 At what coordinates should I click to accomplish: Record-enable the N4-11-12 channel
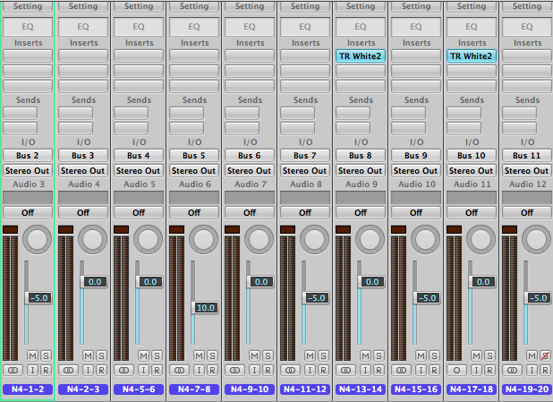point(323,371)
